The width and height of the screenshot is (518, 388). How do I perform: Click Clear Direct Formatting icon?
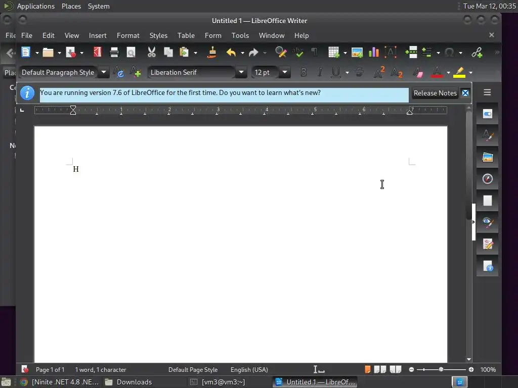pyautogui.click(x=418, y=72)
